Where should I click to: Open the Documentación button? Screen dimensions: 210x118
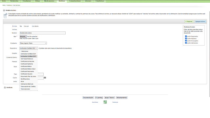[x=88, y=98]
